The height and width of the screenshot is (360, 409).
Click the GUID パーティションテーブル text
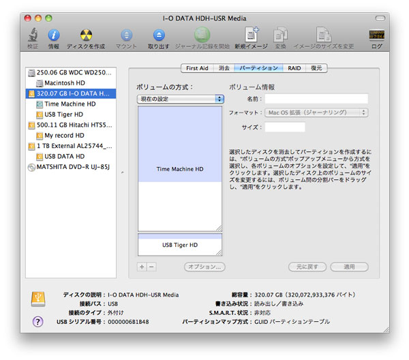coord(292,322)
